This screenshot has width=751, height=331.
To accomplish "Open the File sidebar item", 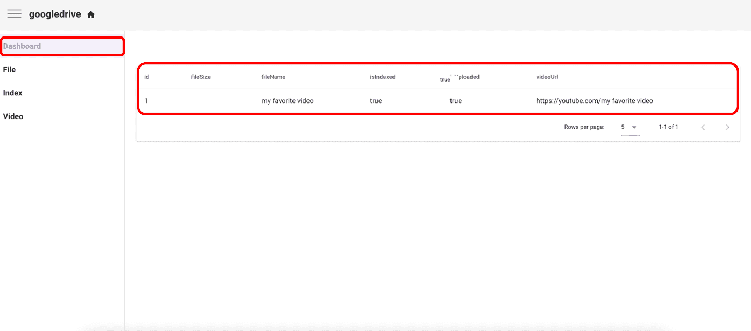I will [62, 70].
